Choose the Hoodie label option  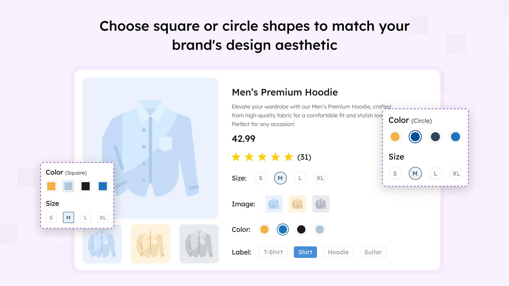pos(338,252)
